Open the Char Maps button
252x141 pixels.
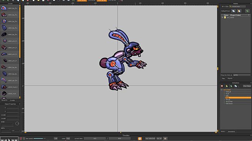247,86
